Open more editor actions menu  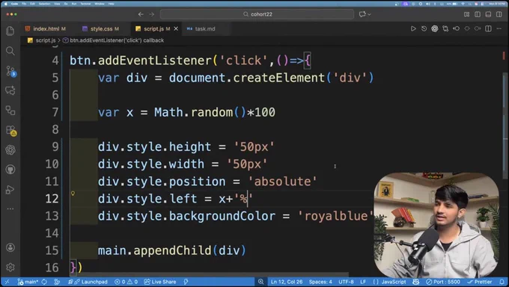[499, 28]
